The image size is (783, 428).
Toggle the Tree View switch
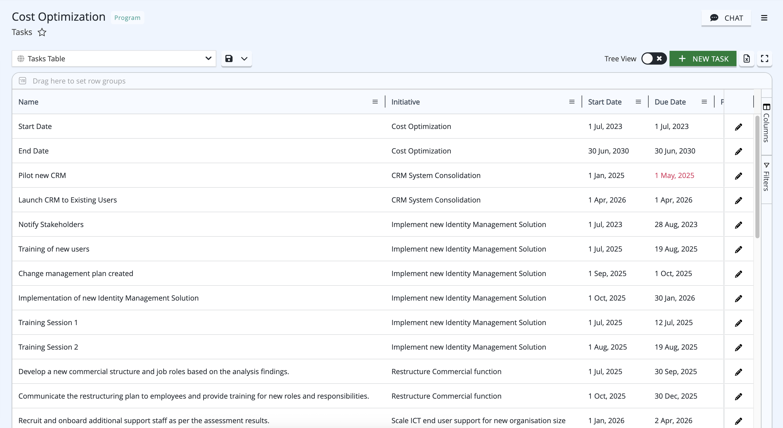click(654, 59)
